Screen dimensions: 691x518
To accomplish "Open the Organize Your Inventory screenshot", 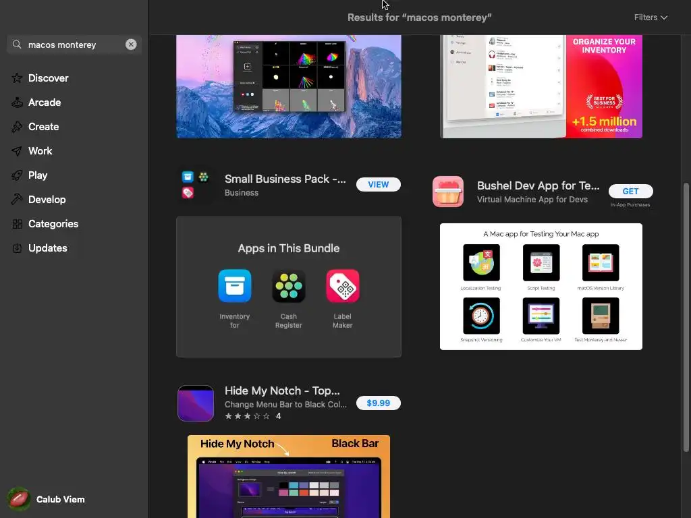I will pos(541,86).
